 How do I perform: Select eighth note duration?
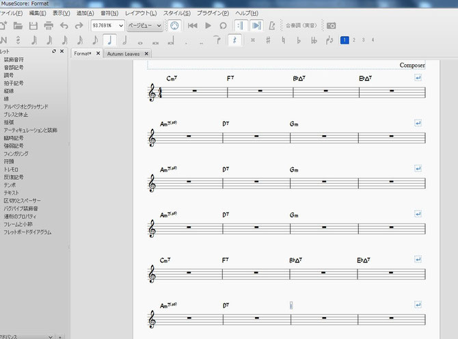[95, 40]
